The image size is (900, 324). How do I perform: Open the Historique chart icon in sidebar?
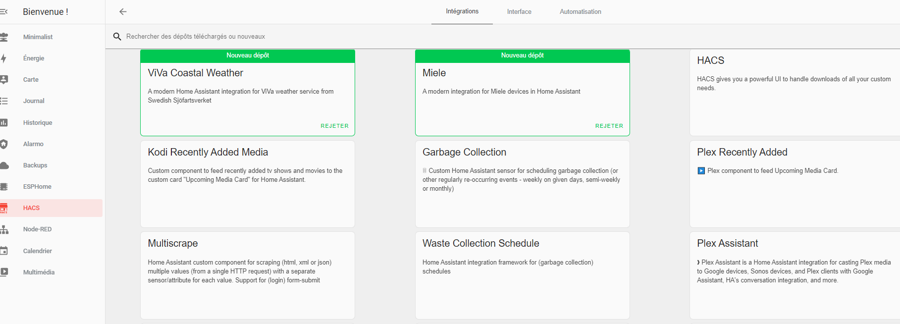click(4, 122)
